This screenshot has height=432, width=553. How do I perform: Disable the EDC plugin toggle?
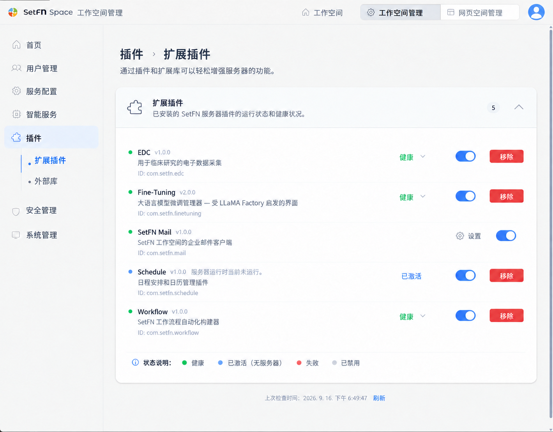pos(466,156)
